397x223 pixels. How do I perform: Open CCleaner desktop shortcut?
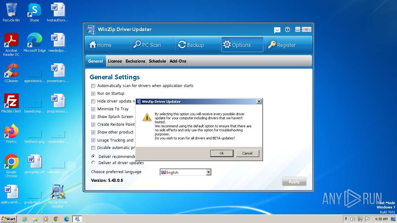tap(11, 73)
